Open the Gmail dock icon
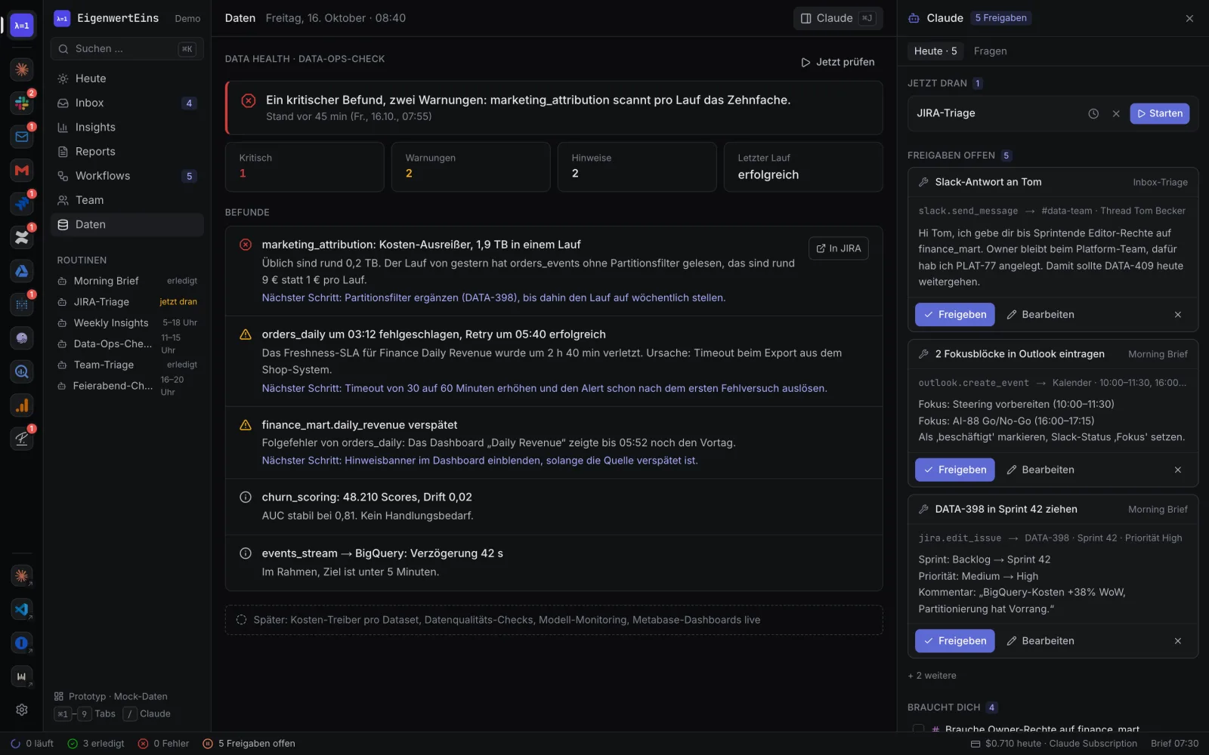The width and height of the screenshot is (1209, 755). point(22,170)
